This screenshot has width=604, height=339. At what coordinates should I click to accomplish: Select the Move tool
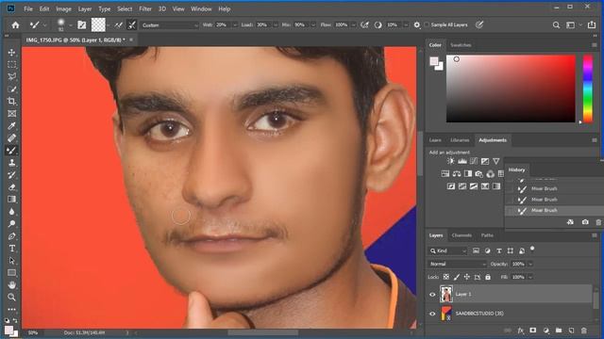coord(12,53)
